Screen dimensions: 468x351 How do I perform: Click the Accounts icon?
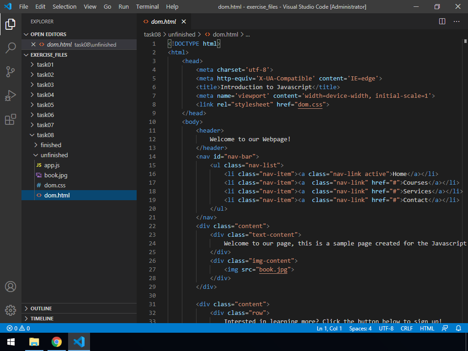[11, 287]
